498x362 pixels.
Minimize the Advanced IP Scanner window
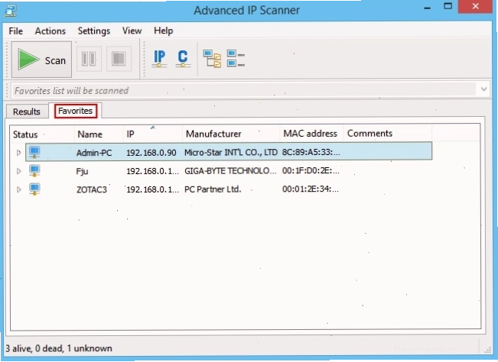427,8
